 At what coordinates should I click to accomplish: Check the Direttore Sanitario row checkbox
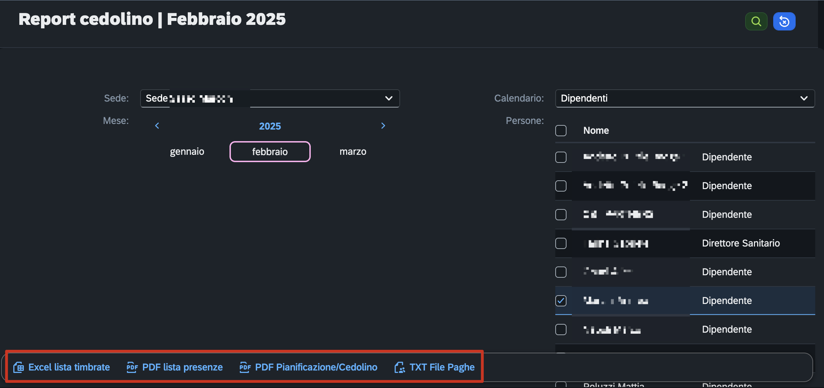point(561,243)
